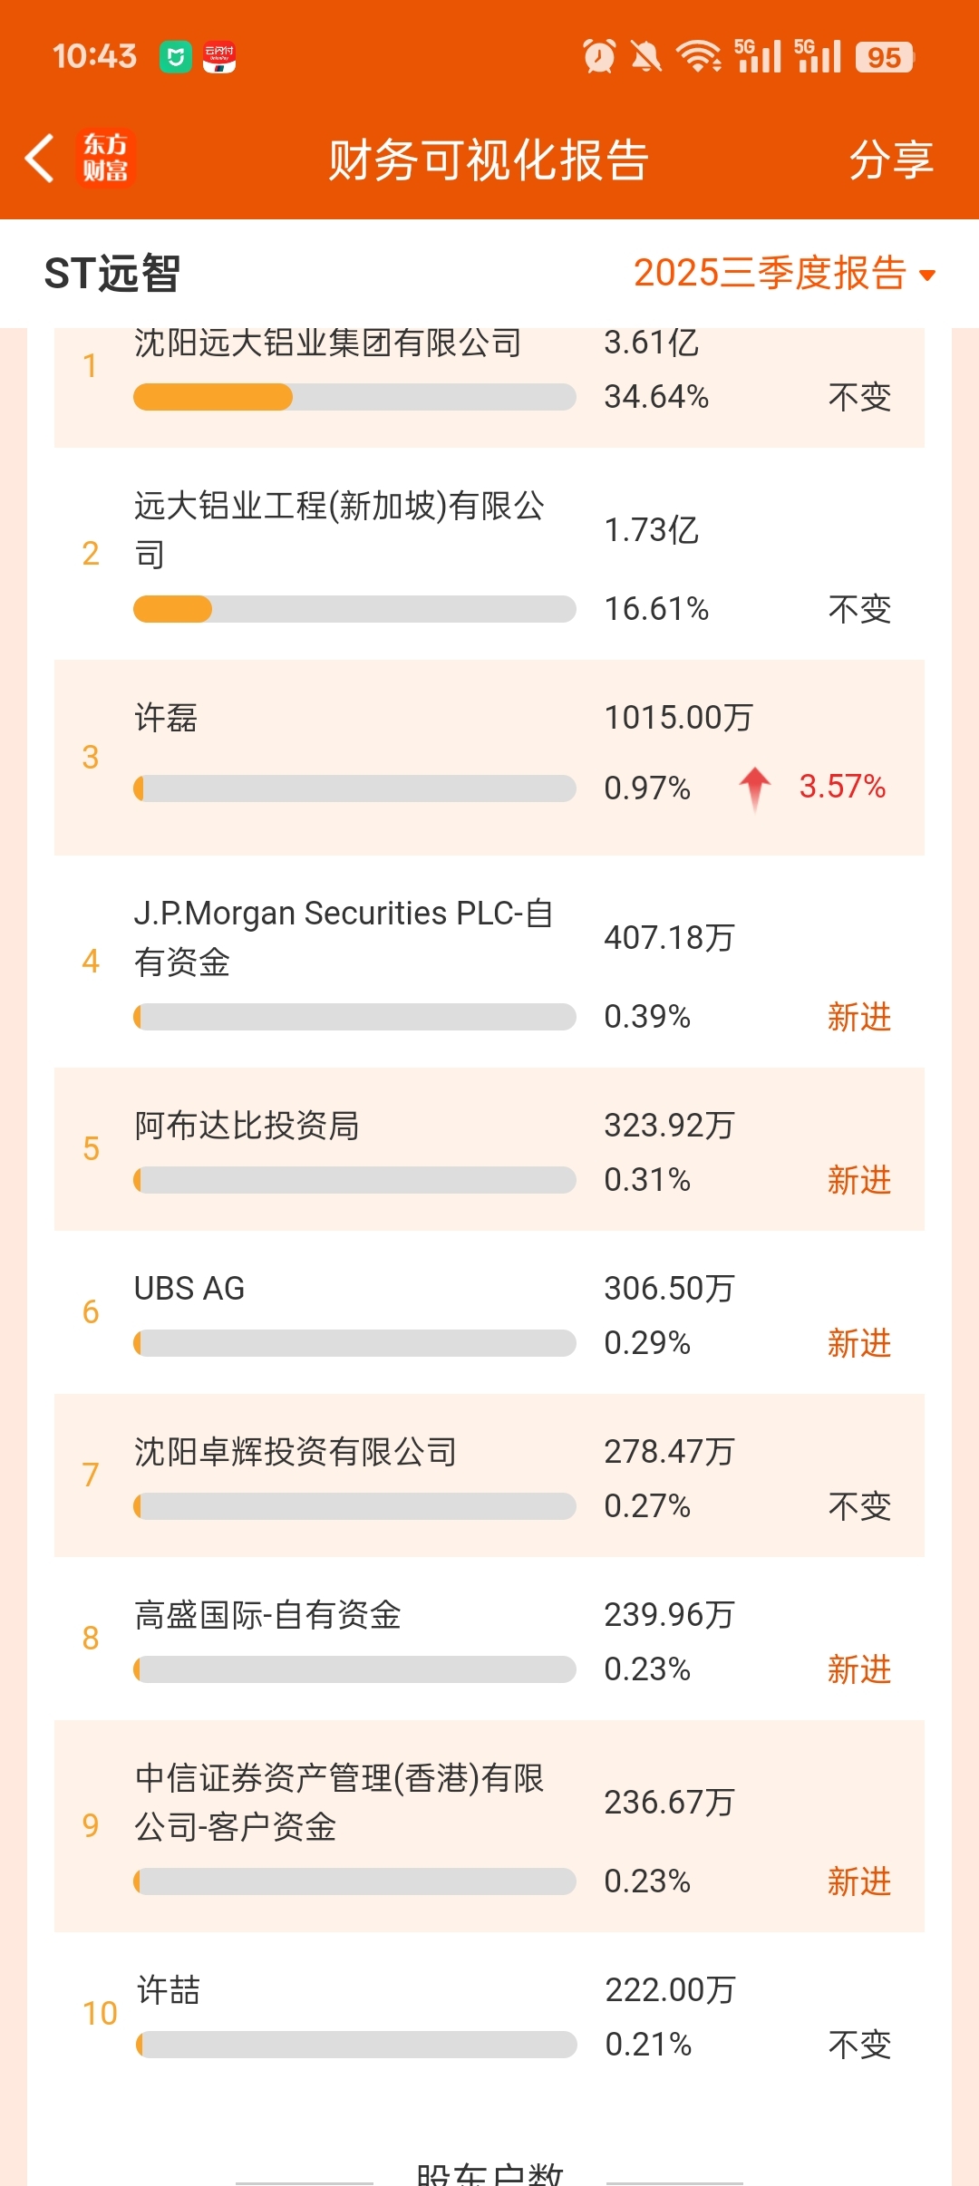Image resolution: width=979 pixels, height=2186 pixels.
Task: Tap the battery level indicator
Action: point(884,57)
